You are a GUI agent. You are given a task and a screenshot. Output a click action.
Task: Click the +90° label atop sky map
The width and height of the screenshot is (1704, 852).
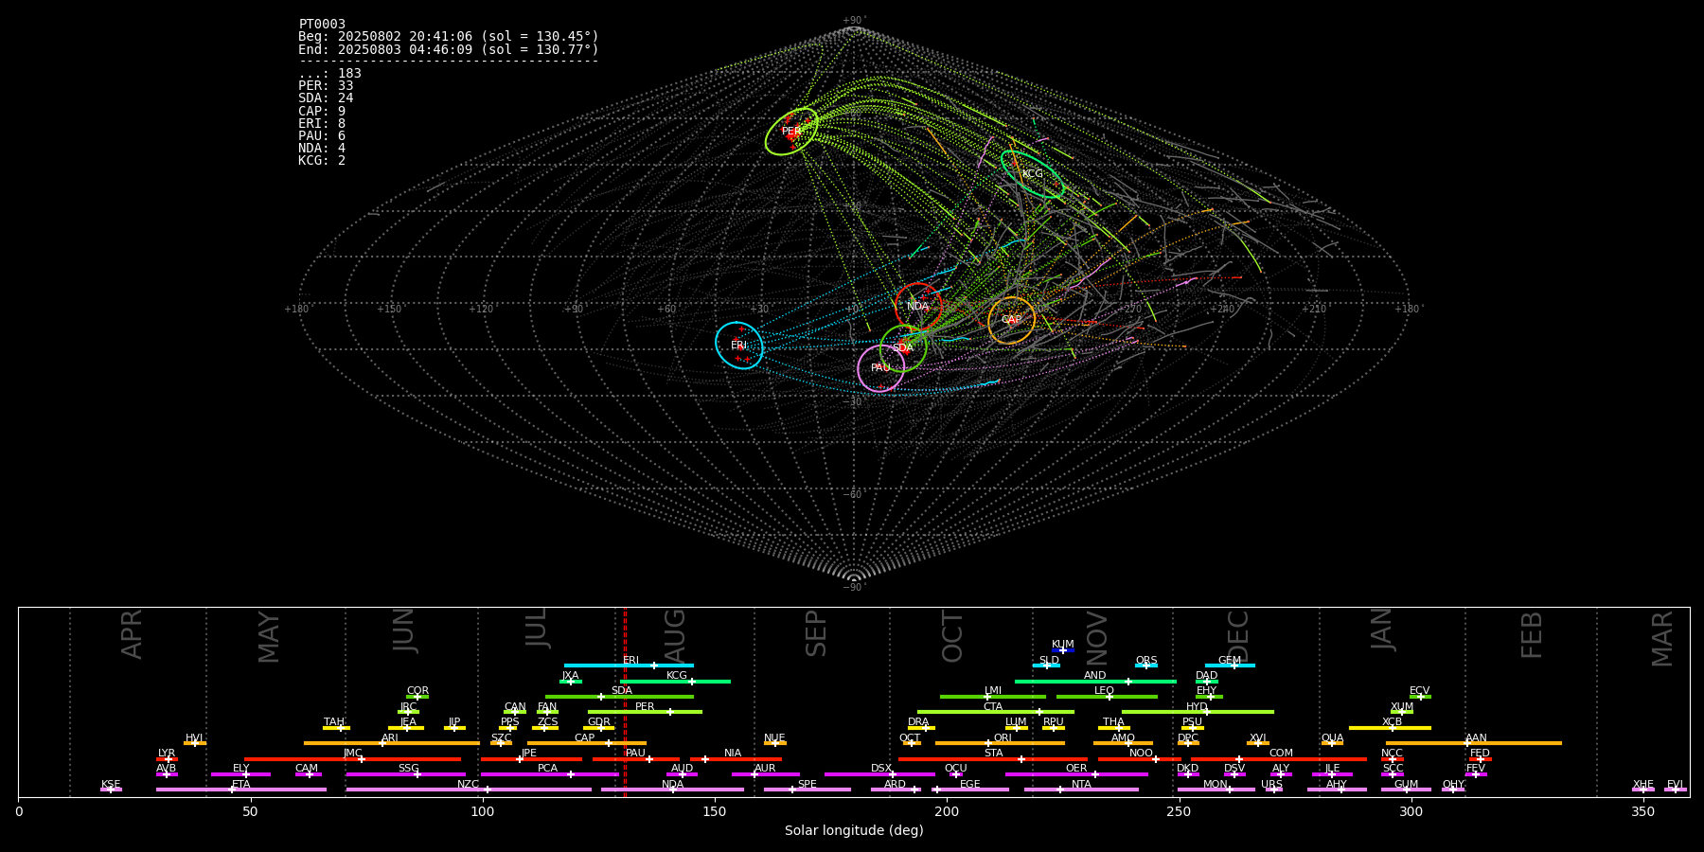click(x=853, y=21)
